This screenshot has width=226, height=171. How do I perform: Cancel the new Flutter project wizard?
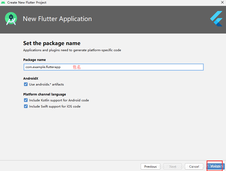(194, 167)
